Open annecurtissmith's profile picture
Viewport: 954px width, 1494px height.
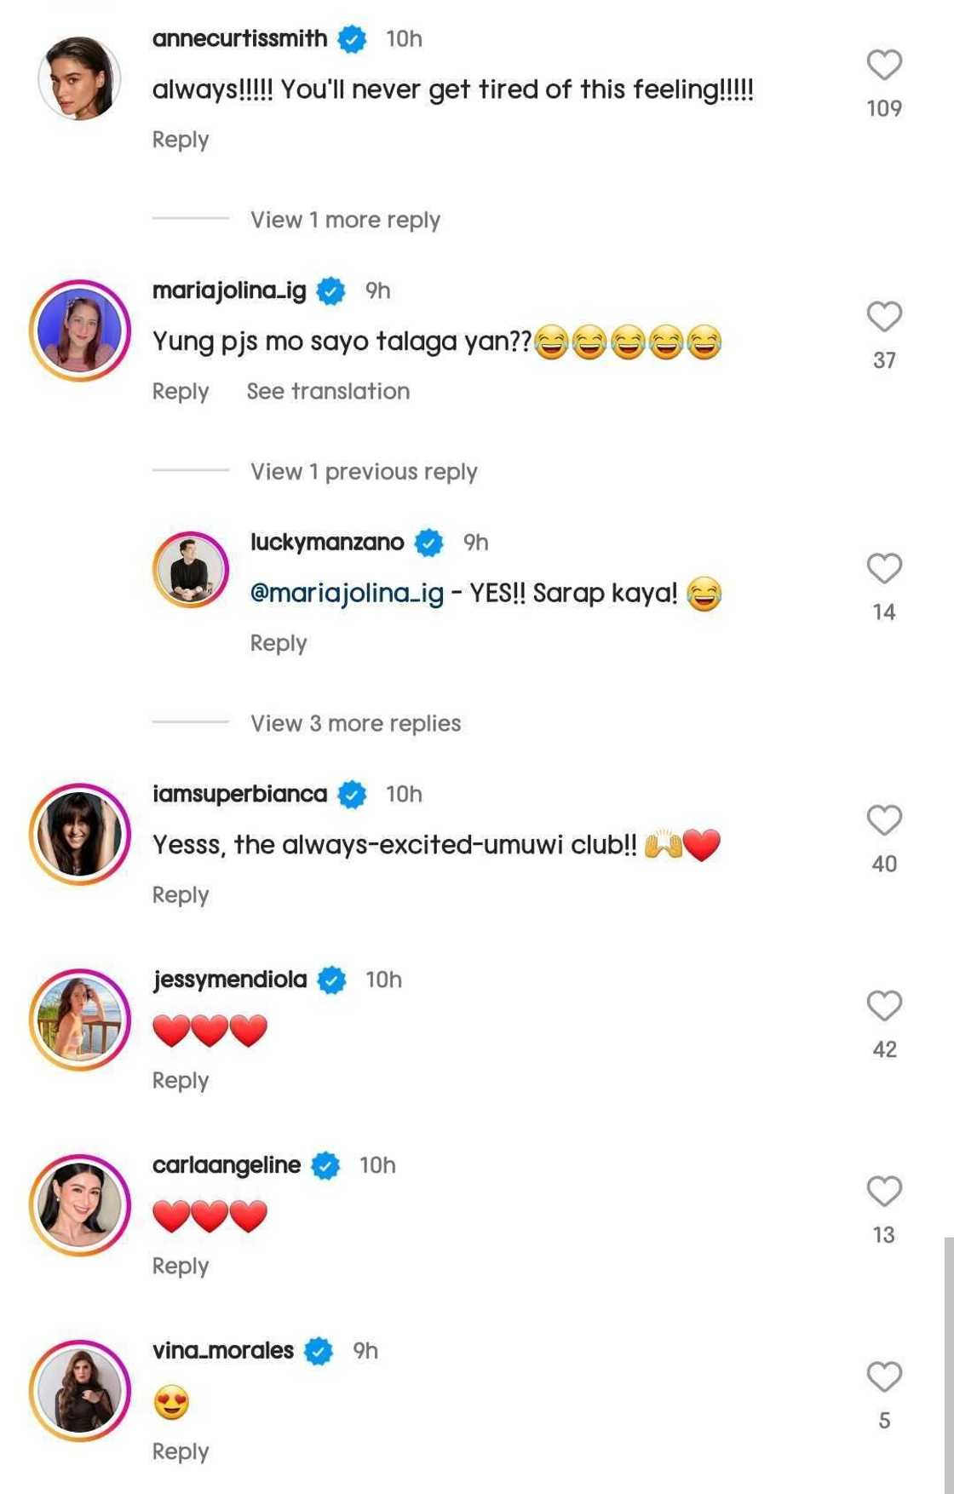[x=79, y=78]
